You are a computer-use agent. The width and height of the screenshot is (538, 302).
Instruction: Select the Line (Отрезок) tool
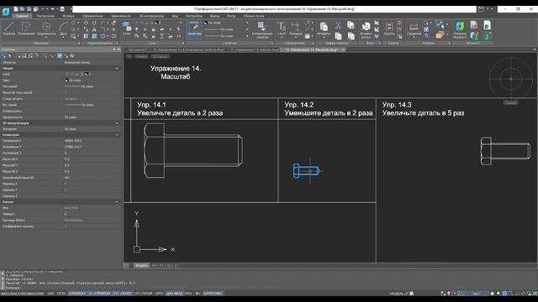(9, 29)
